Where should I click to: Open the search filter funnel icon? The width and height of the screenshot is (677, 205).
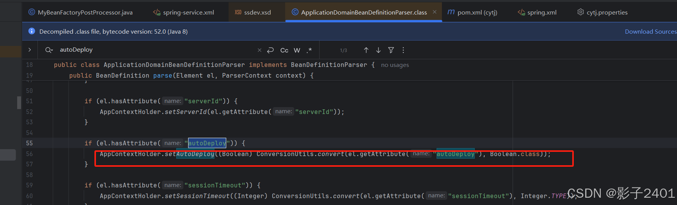(391, 50)
